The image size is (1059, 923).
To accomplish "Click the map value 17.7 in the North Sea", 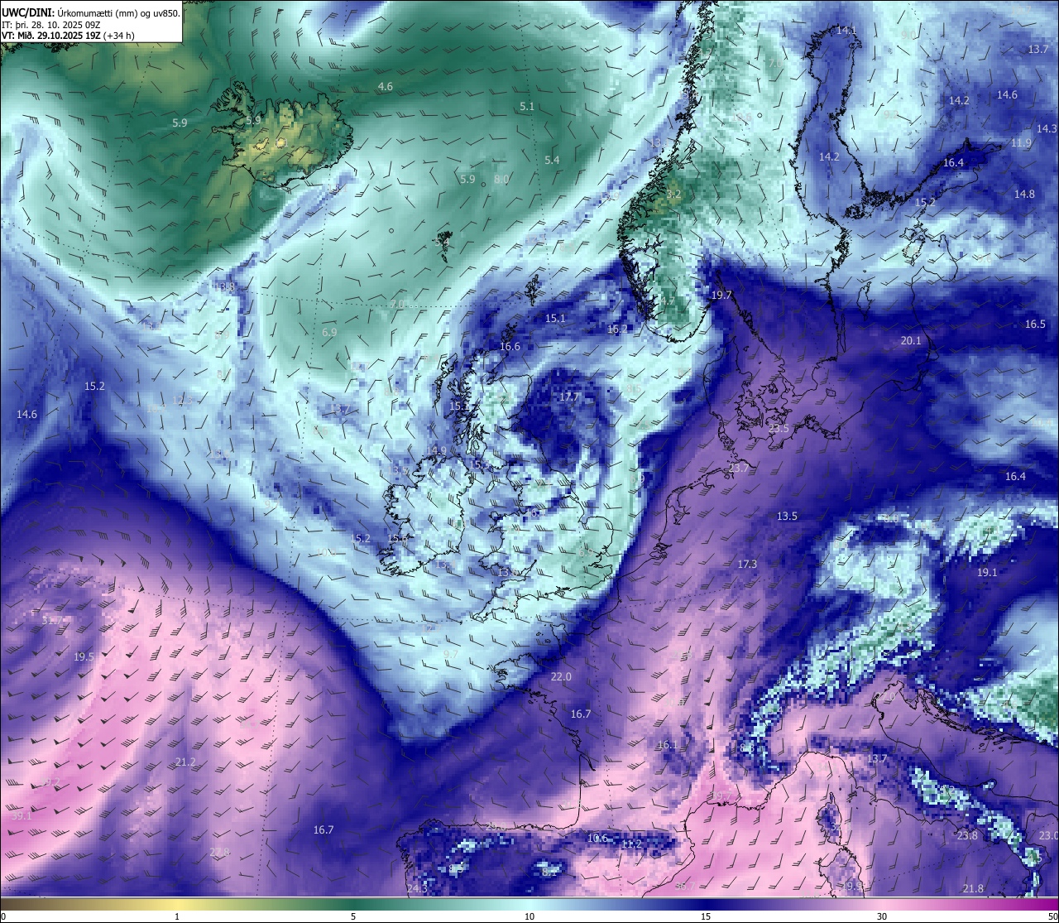I will (569, 397).
